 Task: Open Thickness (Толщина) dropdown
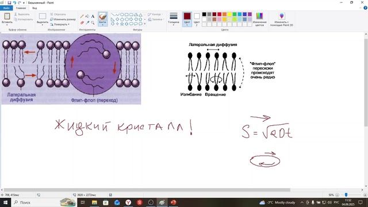tap(174, 19)
